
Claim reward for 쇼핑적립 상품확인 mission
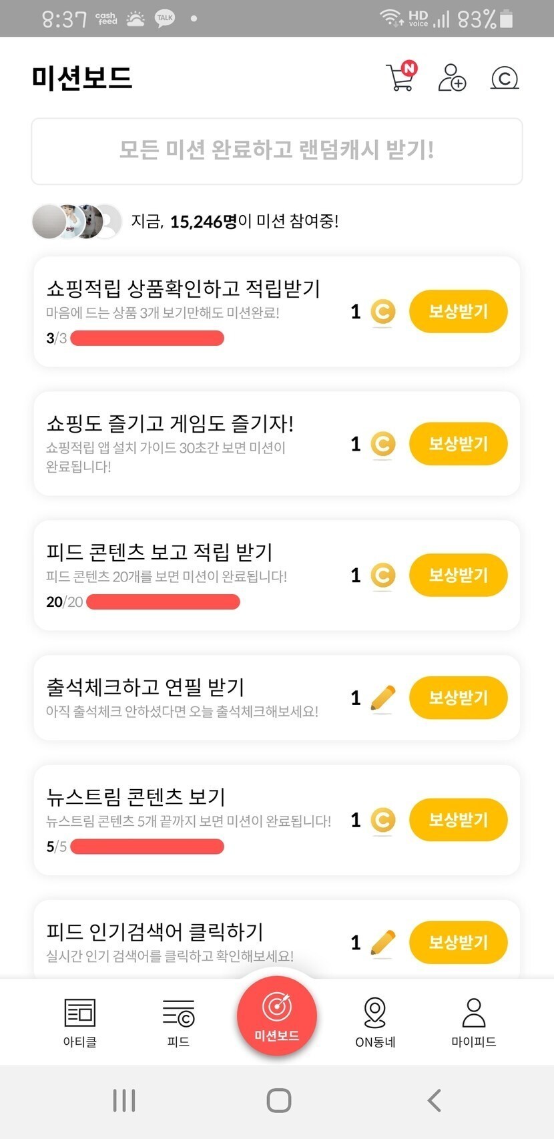click(458, 311)
